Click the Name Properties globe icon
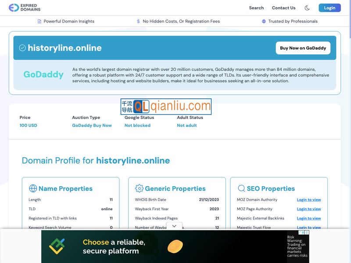 [33, 188]
